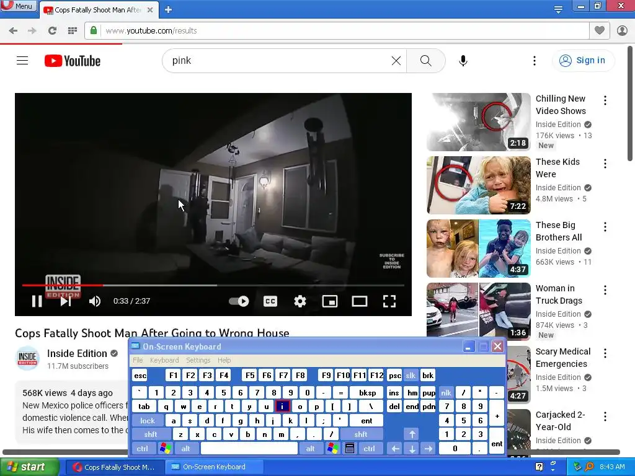Viewport: 635px width, 476px height.
Task: Click the Sign in button
Action: tap(583, 61)
